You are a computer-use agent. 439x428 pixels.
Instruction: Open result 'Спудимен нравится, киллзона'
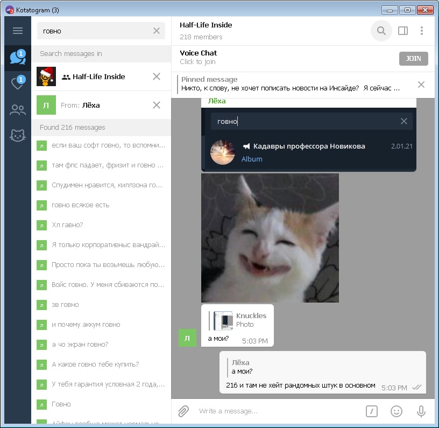pyautogui.click(x=101, y=185)
